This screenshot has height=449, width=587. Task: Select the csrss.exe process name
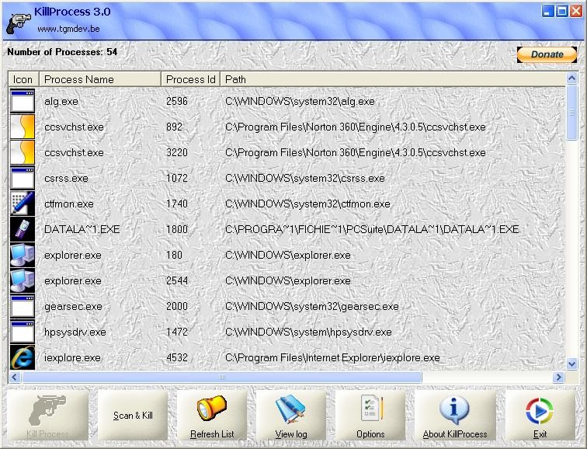66,178
